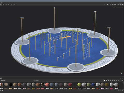Filter assets by environment maps icon
Image resolution: width=124 pixels, height=93 pixels.
[x=119, y=81]
